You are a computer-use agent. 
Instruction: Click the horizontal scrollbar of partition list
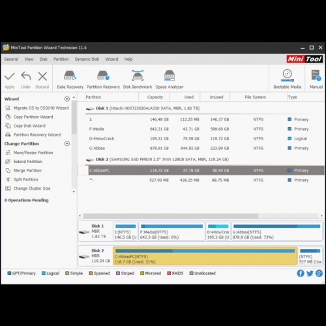click(171, 216)
